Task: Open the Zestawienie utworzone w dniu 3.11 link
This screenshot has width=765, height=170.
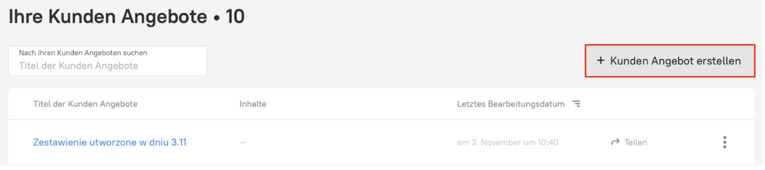Action: click(x=110, y=142)
